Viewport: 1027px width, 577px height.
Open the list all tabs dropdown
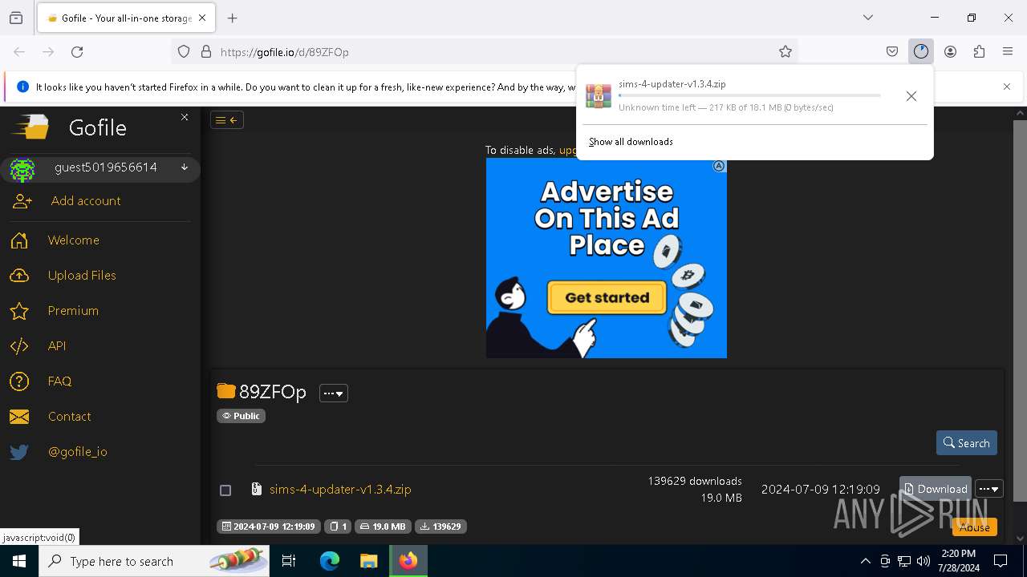(x=868, y=18)
